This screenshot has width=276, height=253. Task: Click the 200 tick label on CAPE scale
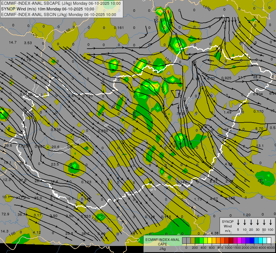[x=195, y=248]
